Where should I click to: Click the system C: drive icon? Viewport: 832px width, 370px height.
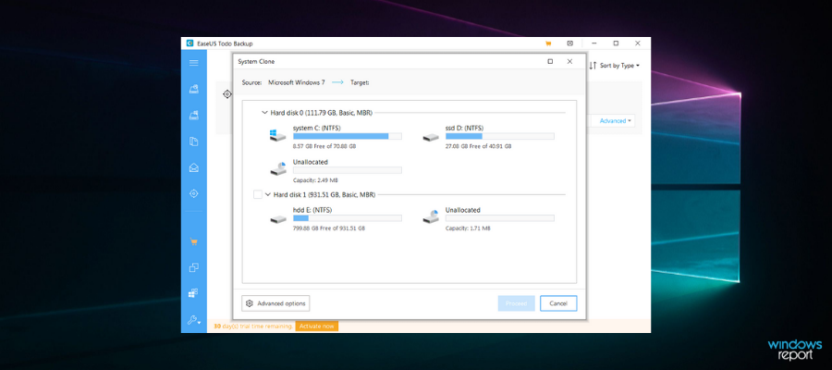pos(277,136)
